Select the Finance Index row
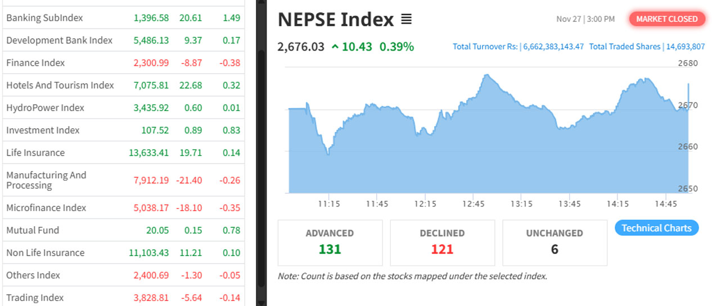The height and width of the screenshot is (306, 712). (35, 63)
